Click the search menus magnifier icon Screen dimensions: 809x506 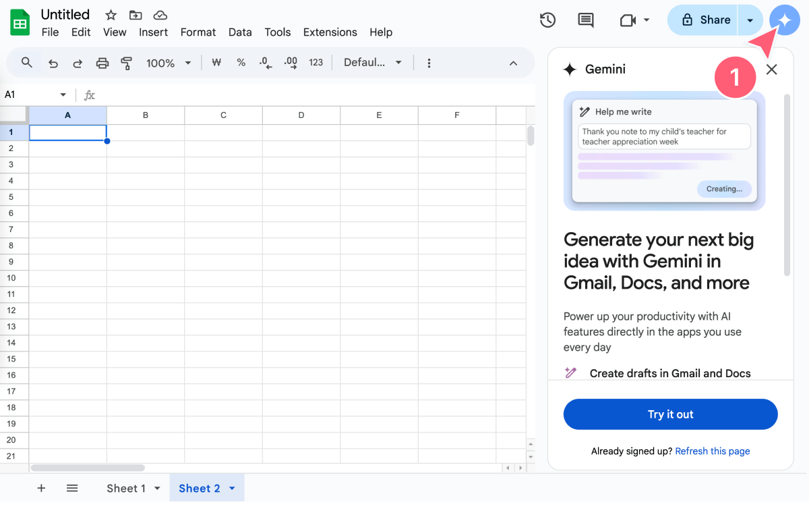coord(27,63)
